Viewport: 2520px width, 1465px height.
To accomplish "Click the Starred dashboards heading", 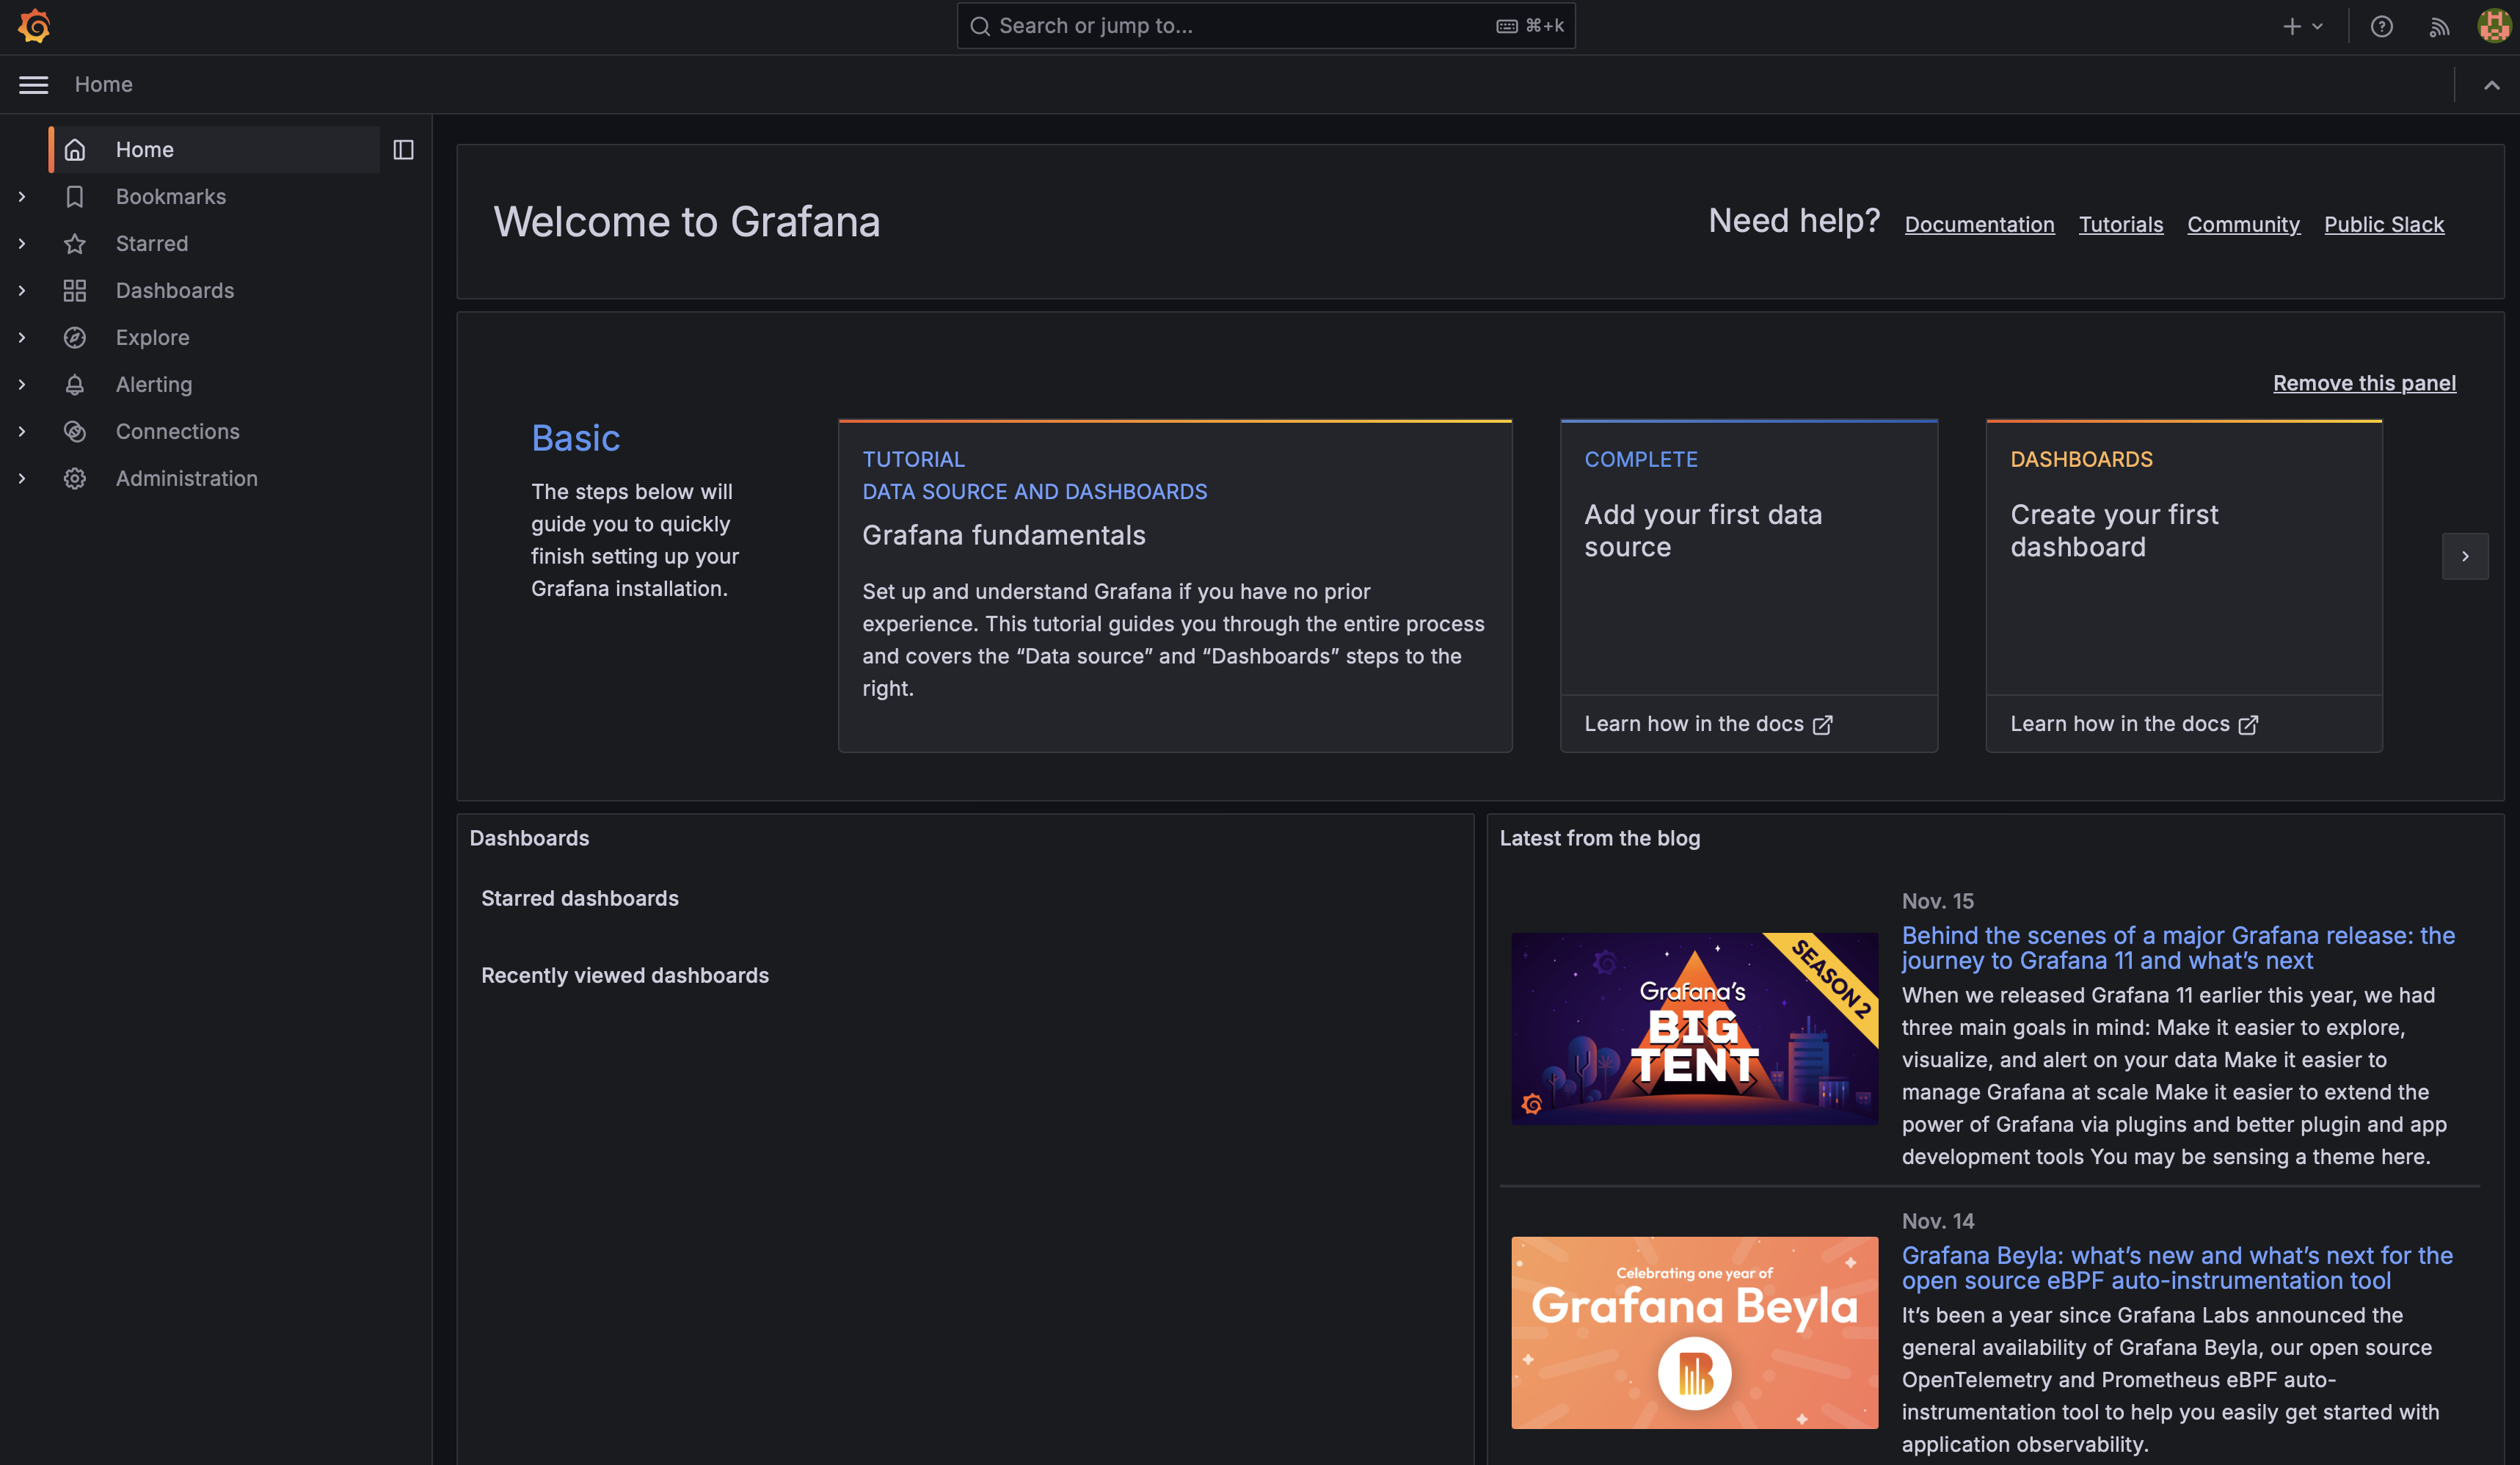I will click(x=580, y=898).
